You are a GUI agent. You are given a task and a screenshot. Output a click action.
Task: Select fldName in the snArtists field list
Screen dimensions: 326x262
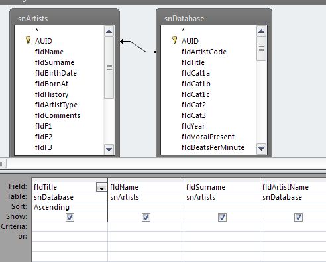tap(49, 52)
